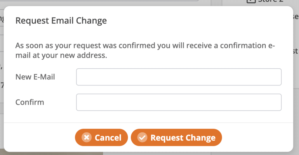
Task: Click the "New E-Mail" field label
Action: click(x=35, y=77)
